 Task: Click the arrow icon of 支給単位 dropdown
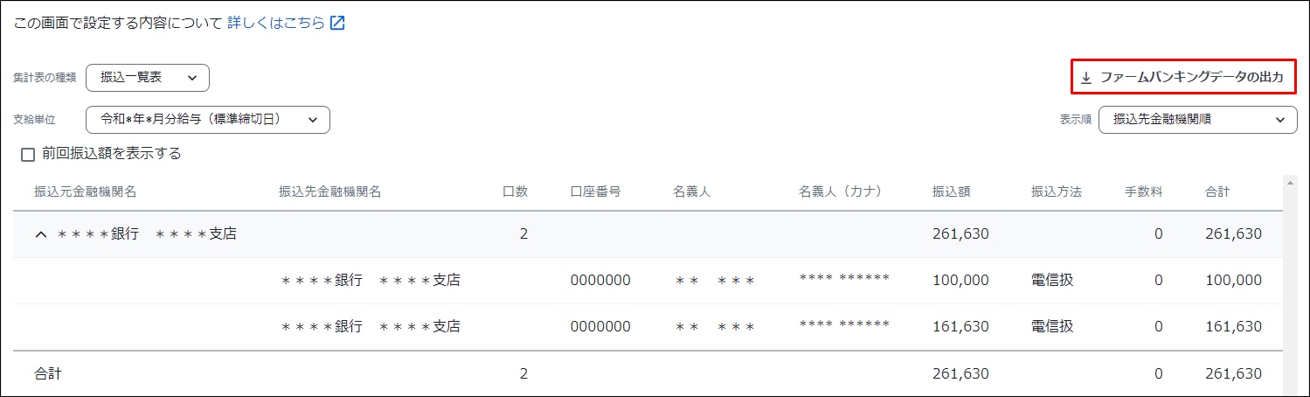313,120
